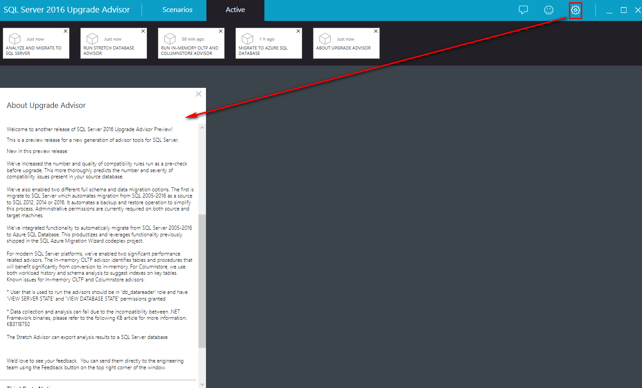
Task: Close the Run Stretch Database Advisor card
Action: click(143, 31)
